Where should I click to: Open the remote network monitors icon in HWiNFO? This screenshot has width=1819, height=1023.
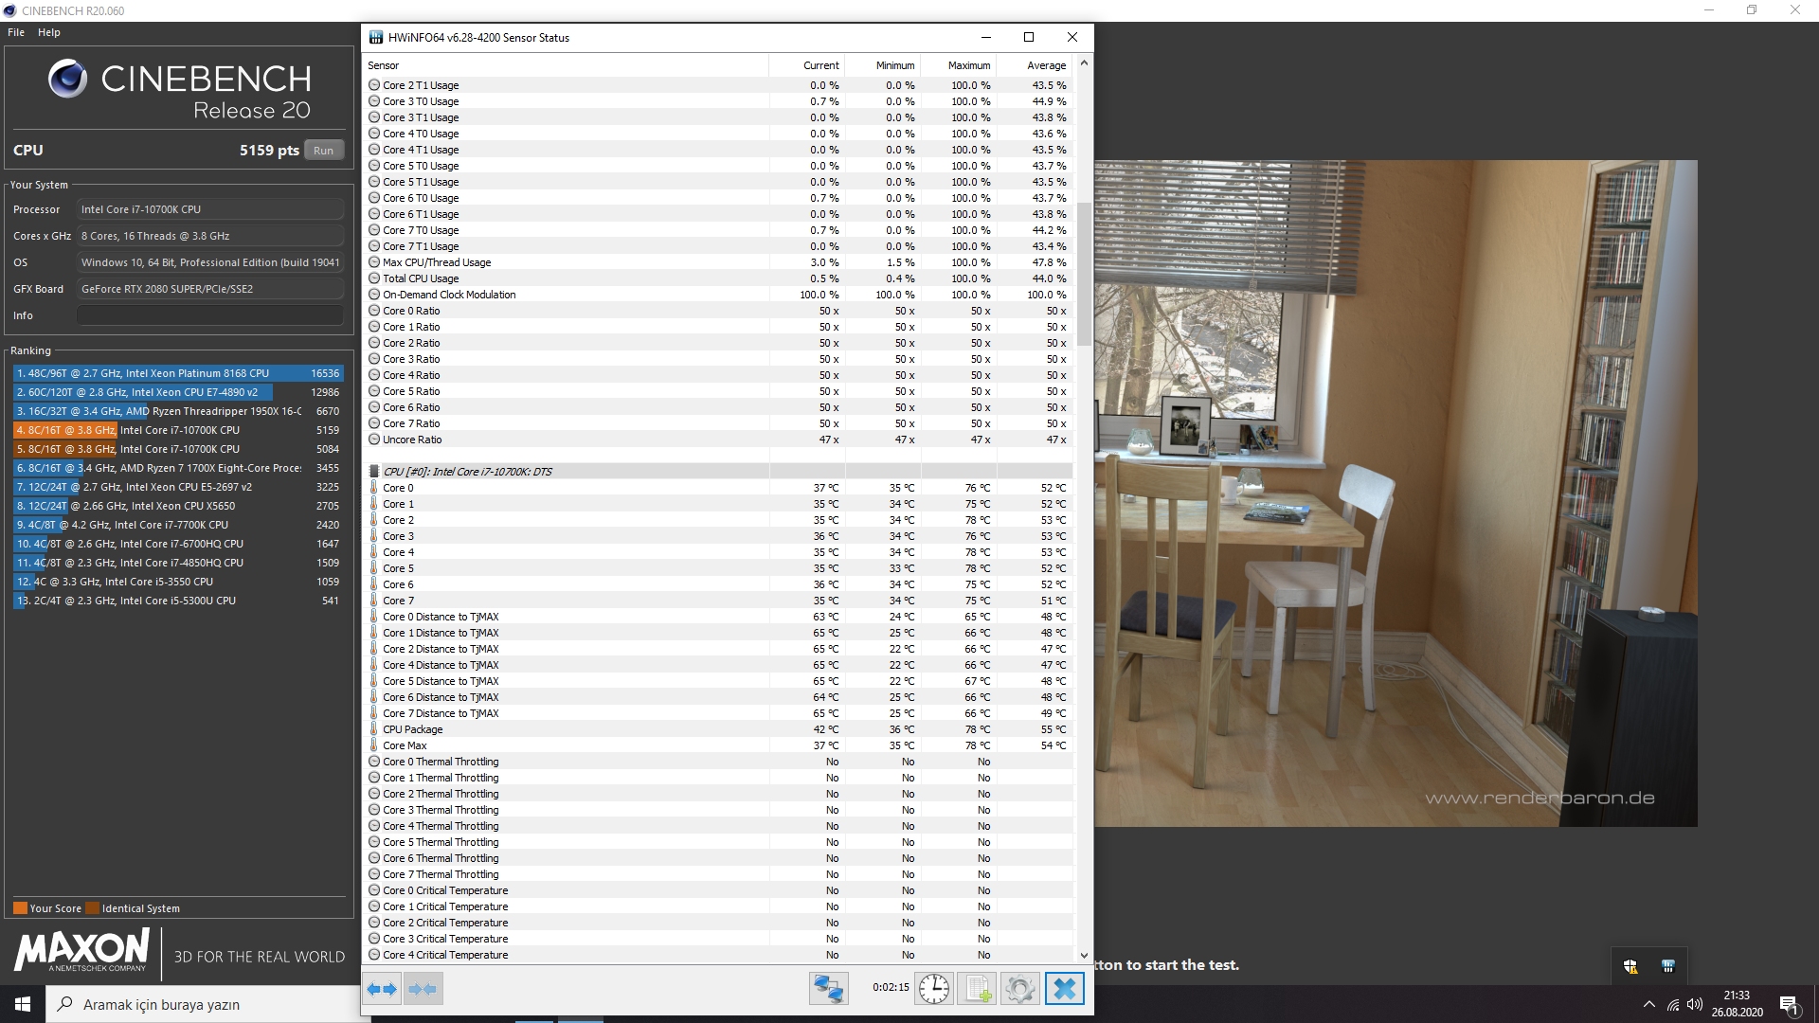(828, 989)
